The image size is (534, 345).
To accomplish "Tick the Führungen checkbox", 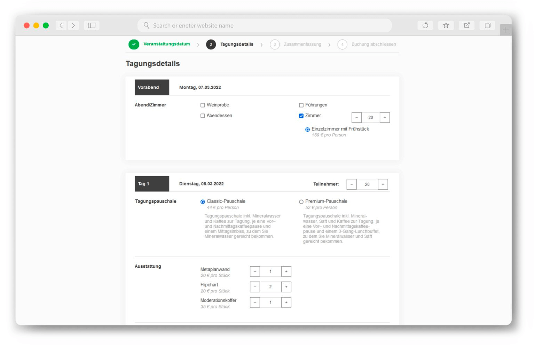I will pyautogui.click(x=301, y=105).
